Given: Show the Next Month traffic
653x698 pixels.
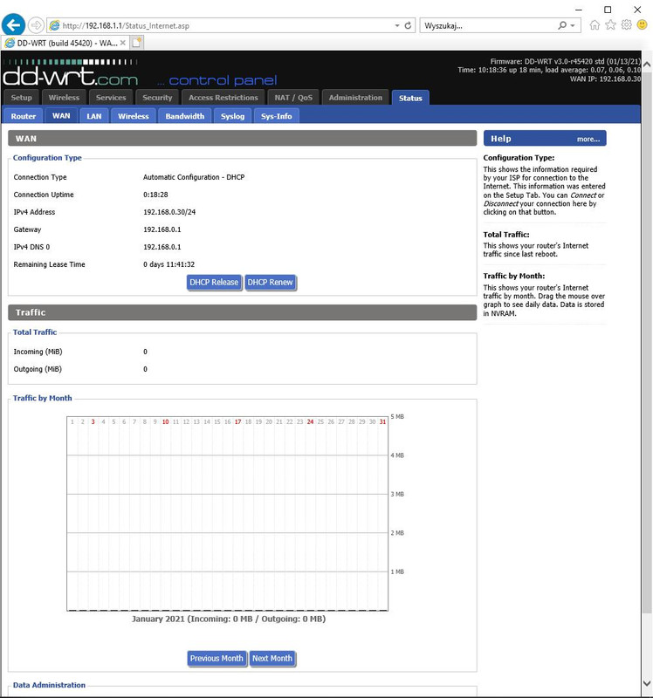Looking at the screenshot, I should 272,659.
